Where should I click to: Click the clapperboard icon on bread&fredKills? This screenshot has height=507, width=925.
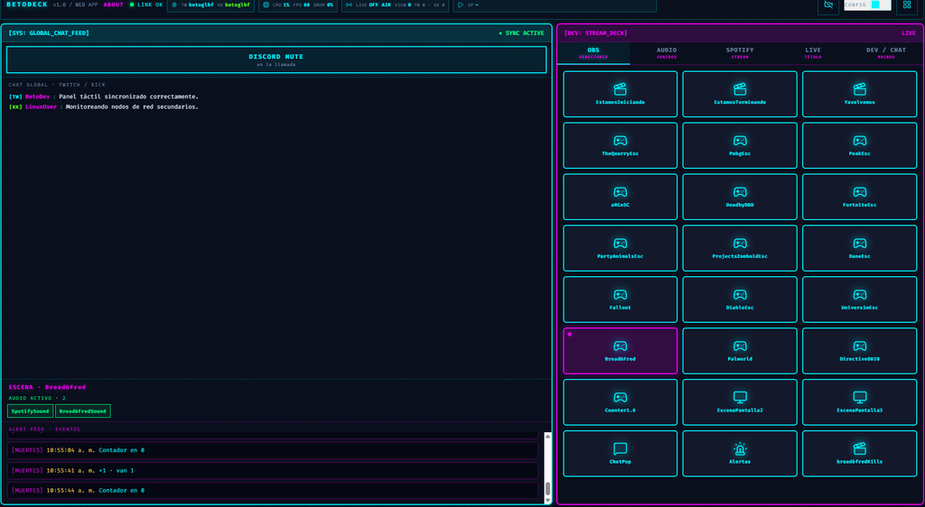pos(860,448)
